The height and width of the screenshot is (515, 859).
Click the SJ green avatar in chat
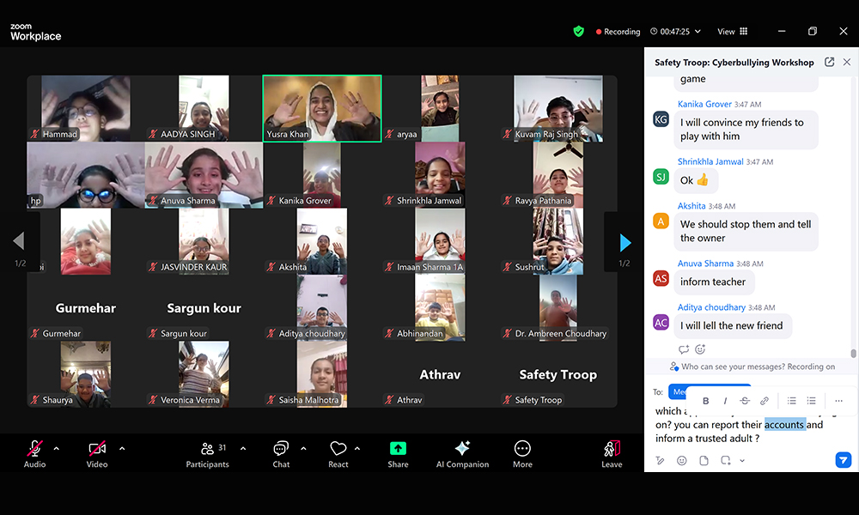[661, 177]
